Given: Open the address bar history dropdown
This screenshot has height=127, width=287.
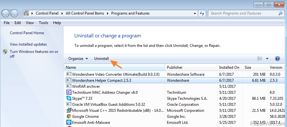Looking at the screenshot, I should 195,13.
